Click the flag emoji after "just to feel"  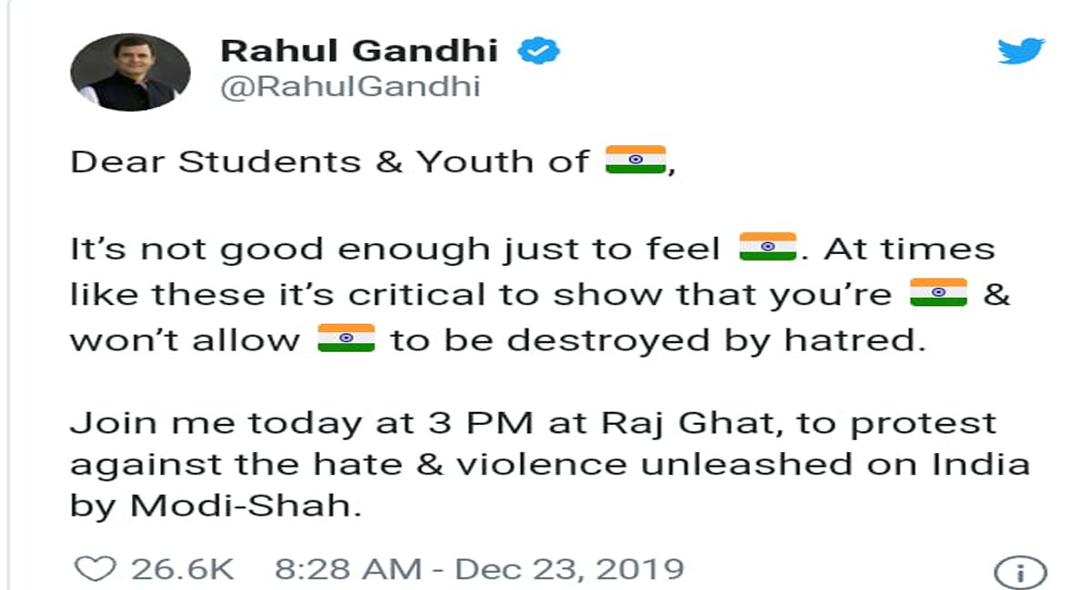[x=768, y=248]
